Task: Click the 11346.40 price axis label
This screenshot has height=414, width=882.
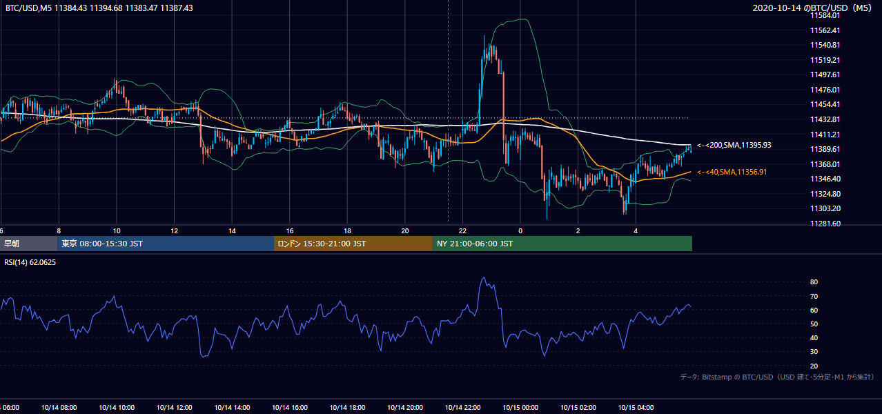Action: tap(825, 179)
